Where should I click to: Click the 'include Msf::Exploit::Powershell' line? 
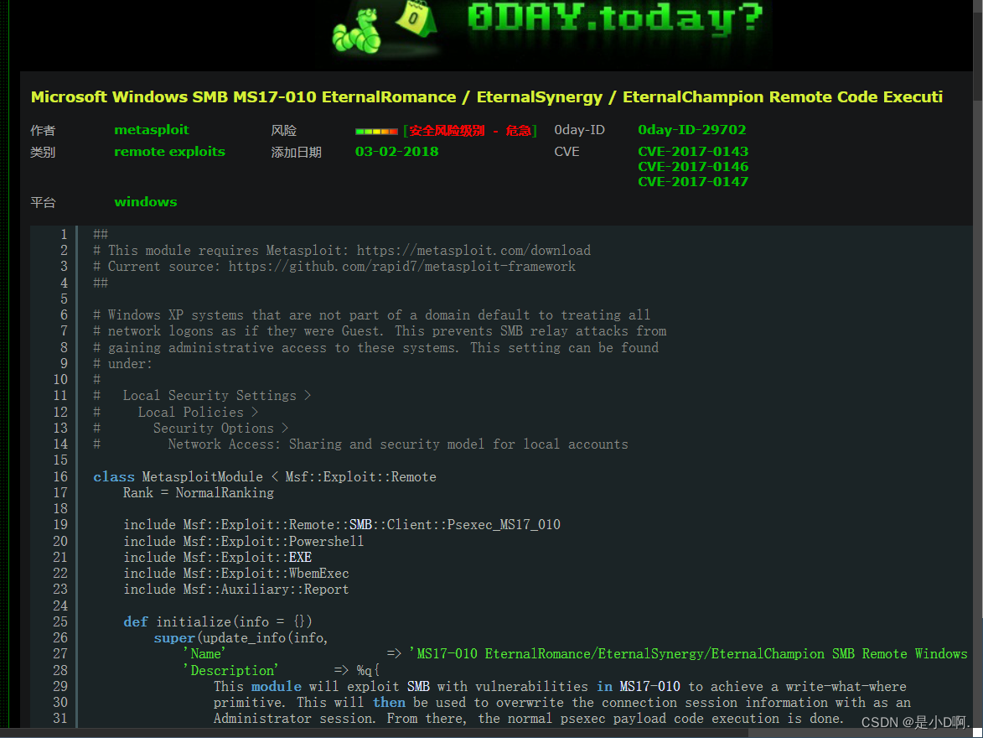pos(243,541)
